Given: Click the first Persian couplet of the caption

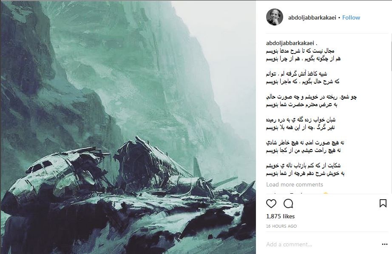Looking at the screenshot, I should [x=303, y=55].
